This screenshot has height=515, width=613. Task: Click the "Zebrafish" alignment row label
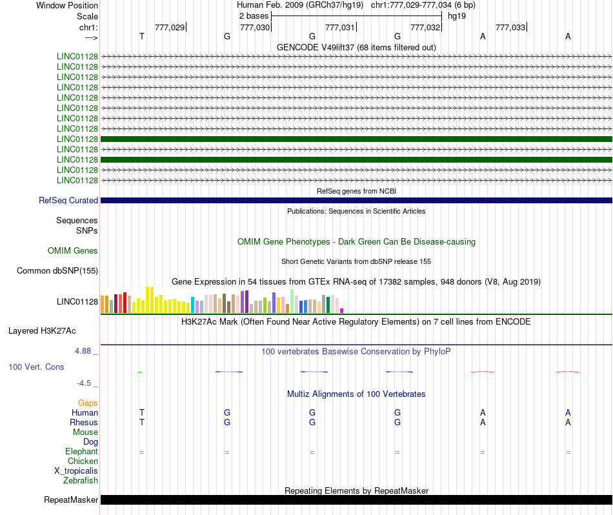coord(81,480)
